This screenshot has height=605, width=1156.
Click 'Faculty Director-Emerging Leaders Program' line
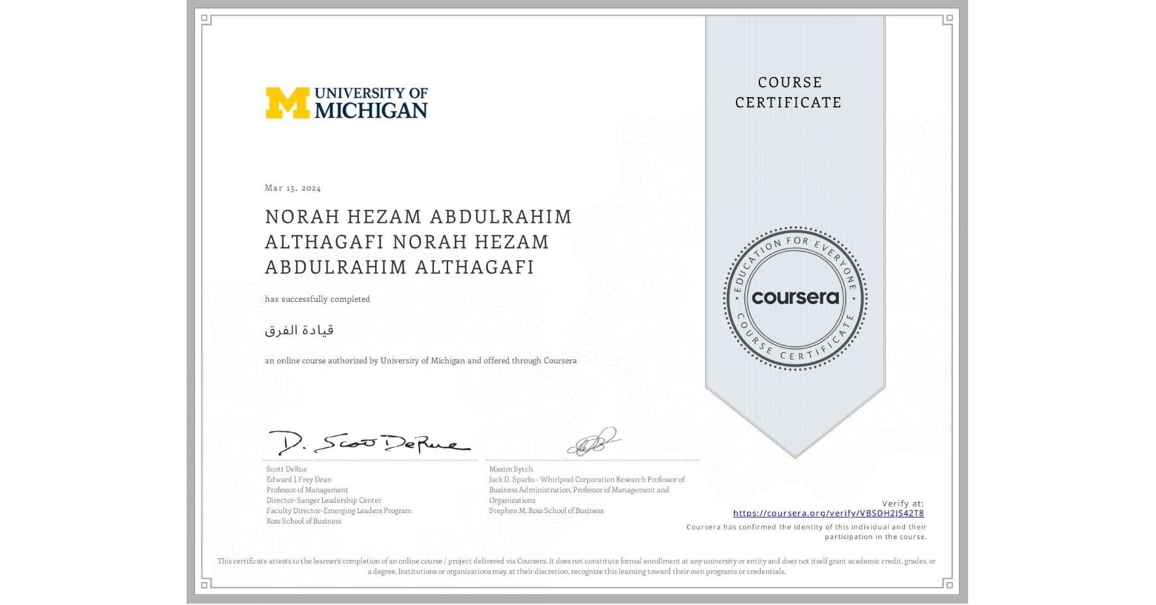[x=339, y=510]
